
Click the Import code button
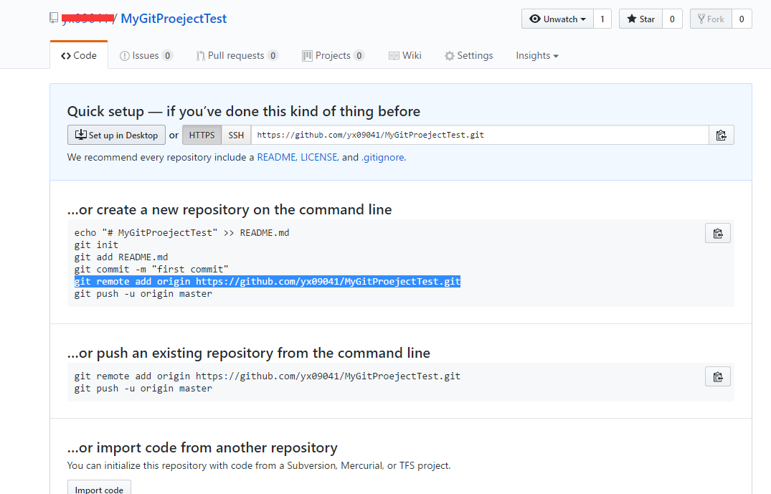click(99, 489)
